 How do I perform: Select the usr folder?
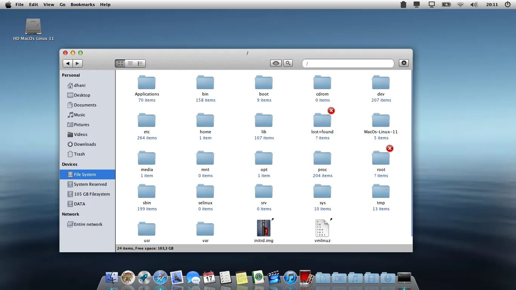(147, 231)
